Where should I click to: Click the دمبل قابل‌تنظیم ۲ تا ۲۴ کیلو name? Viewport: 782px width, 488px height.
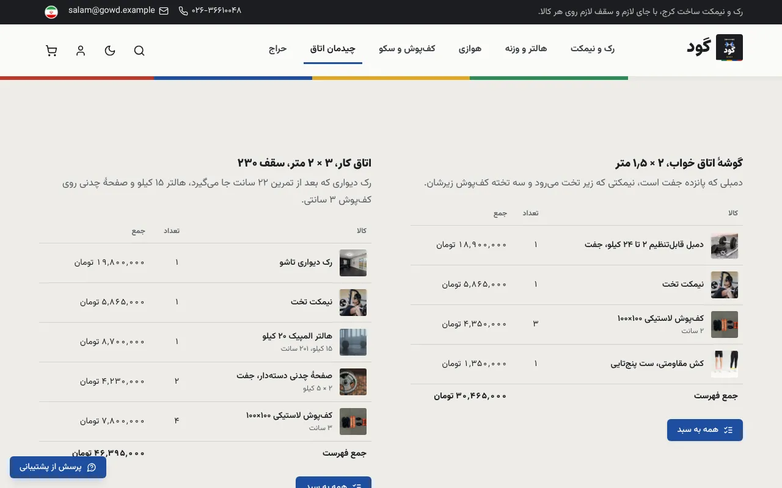point(644,245)
